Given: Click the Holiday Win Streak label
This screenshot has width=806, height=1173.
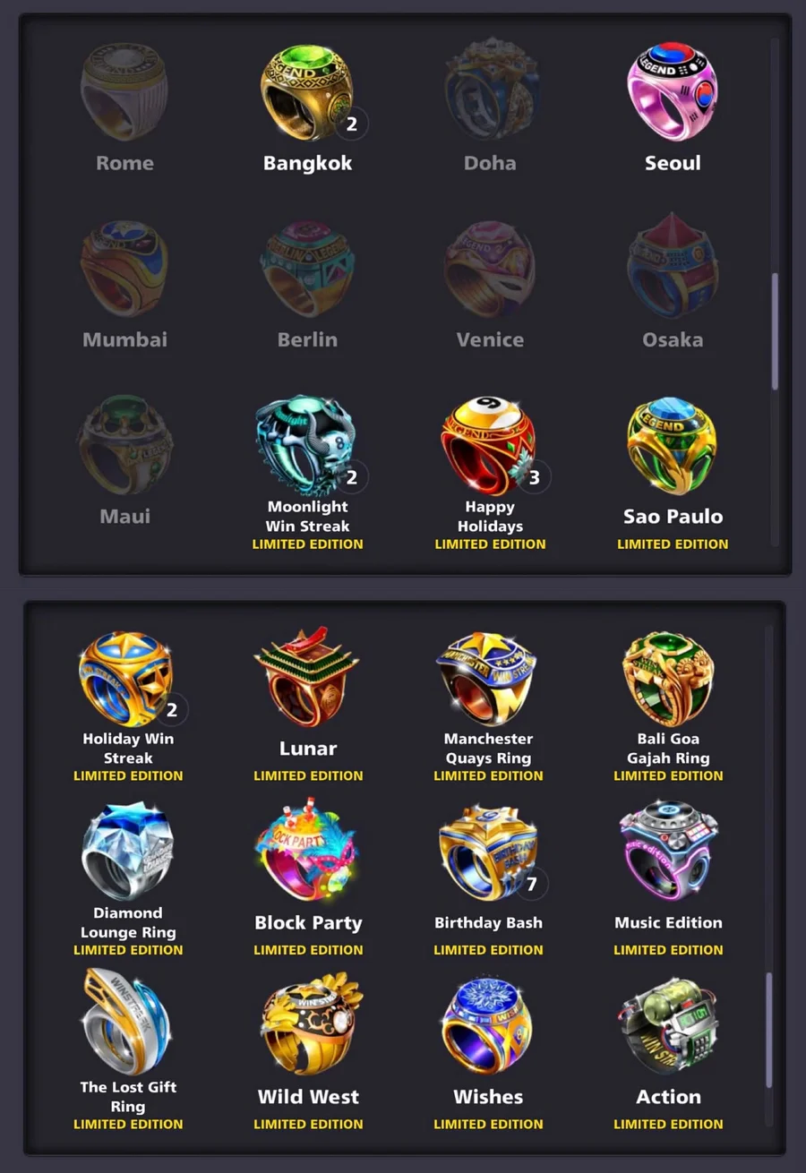Looking at the screenshot, I should pyautogui.click(x=128, y=748).
